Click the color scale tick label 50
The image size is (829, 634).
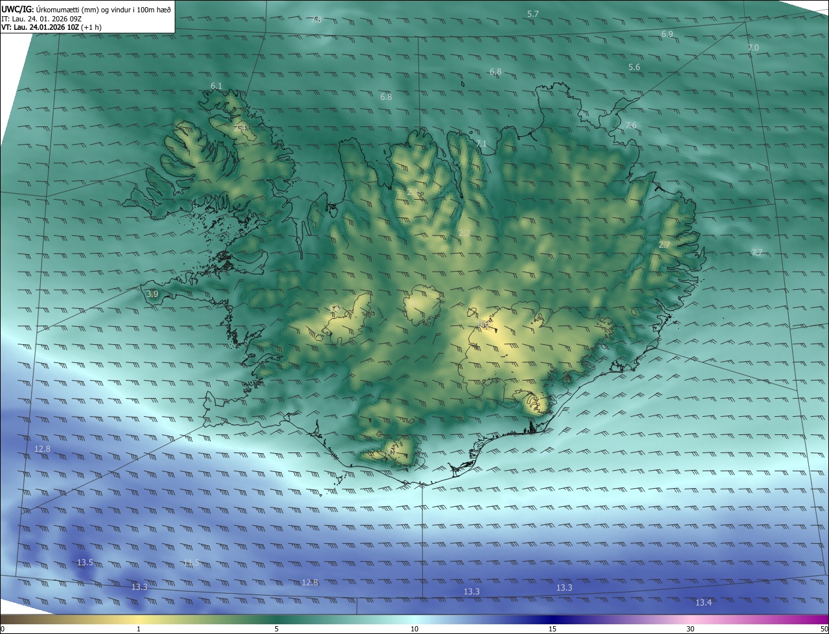click(824, 629)
